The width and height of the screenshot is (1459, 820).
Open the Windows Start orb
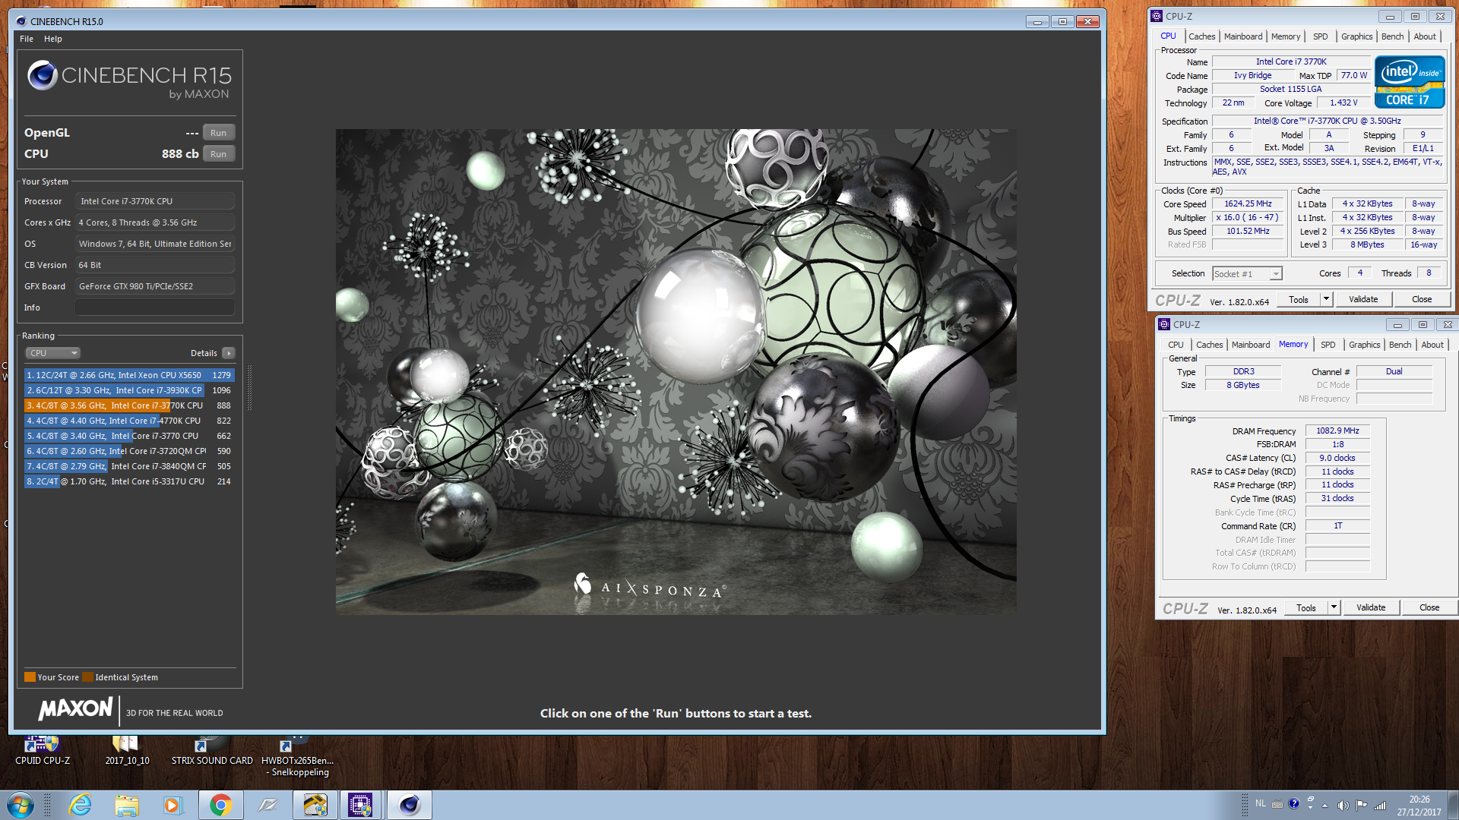pyautogui.click(x=20, y=805)
